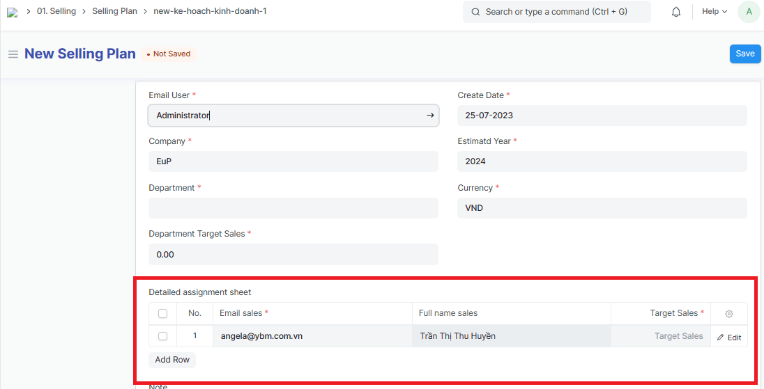
Task: Go to "01. Selling" breadcrumb
Action: pos(56,12)
